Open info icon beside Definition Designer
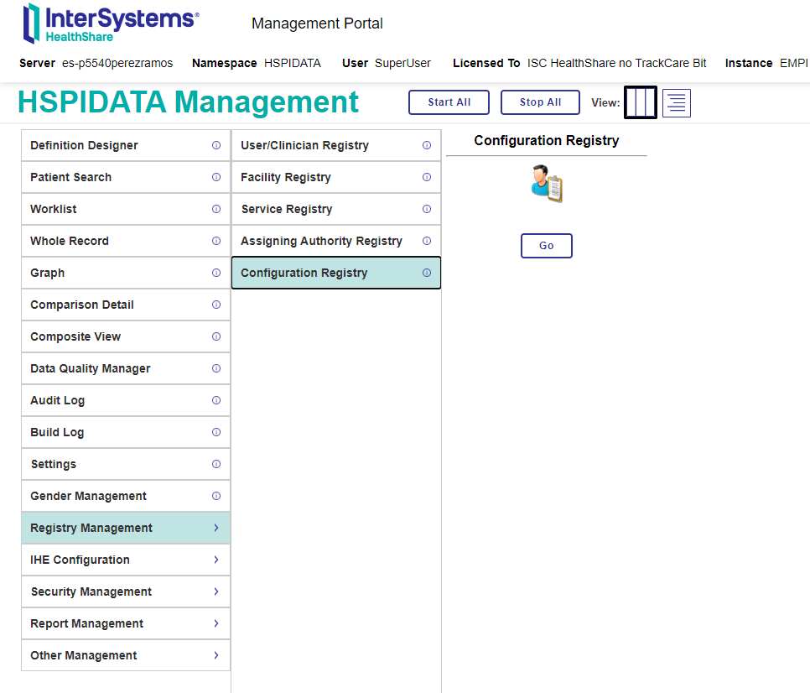The image size is (810, 693). coord(216,145)
